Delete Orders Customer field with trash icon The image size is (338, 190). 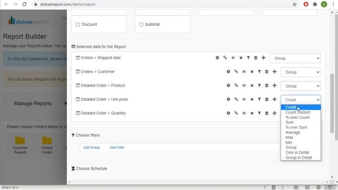point(267,72)
